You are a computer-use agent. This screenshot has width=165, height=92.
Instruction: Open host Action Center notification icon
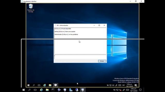pyautogui.click(x=140, y=90)
